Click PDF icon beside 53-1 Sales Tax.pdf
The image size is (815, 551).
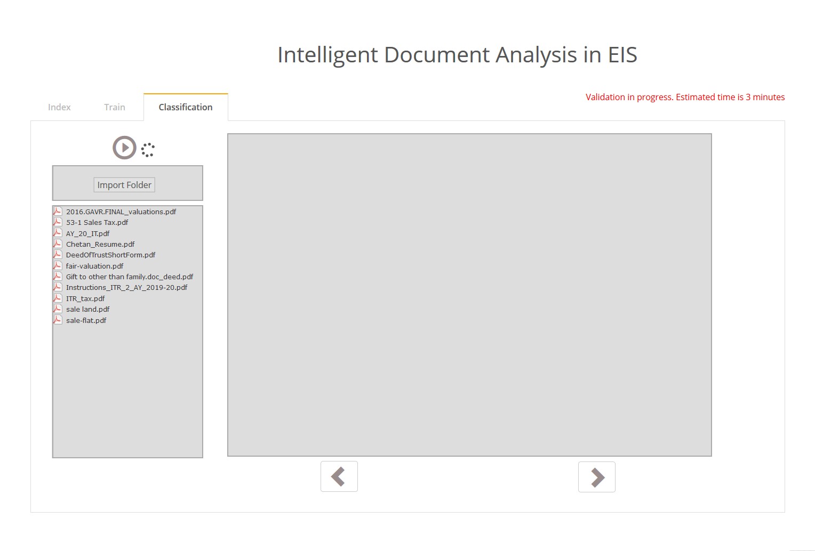[x=58, y=222]
